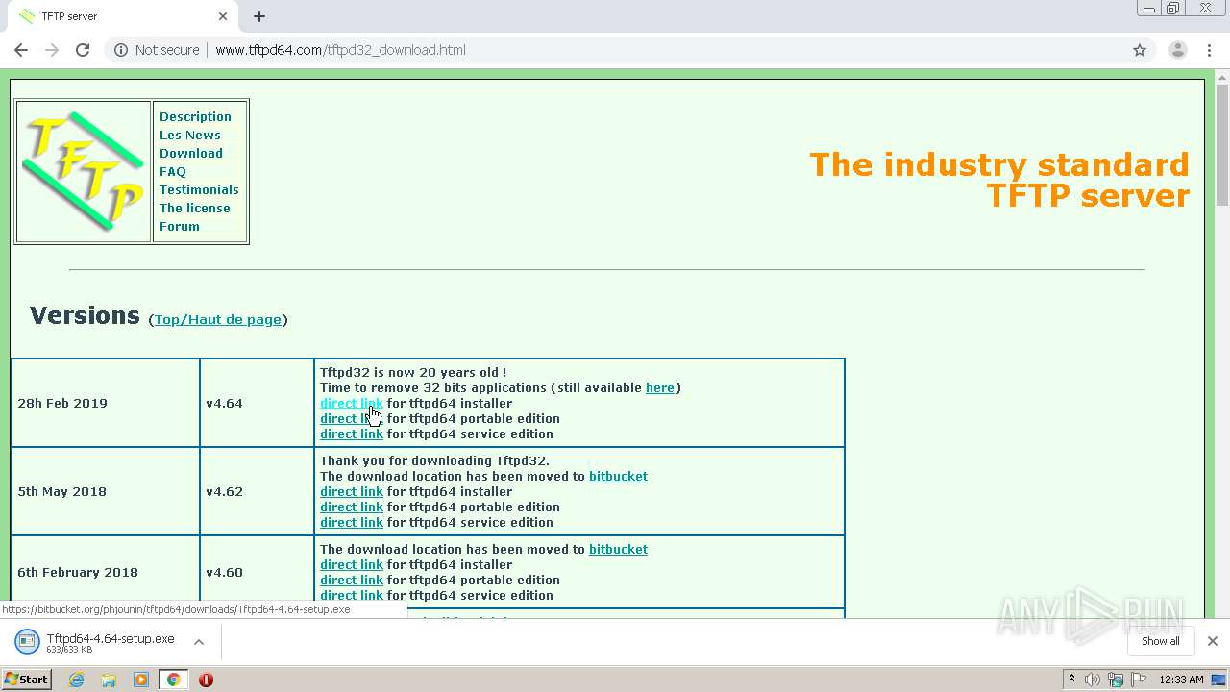Screen dimensions: 1230x692
Task: Click the browser forward arrow
Action: [51, 50]
